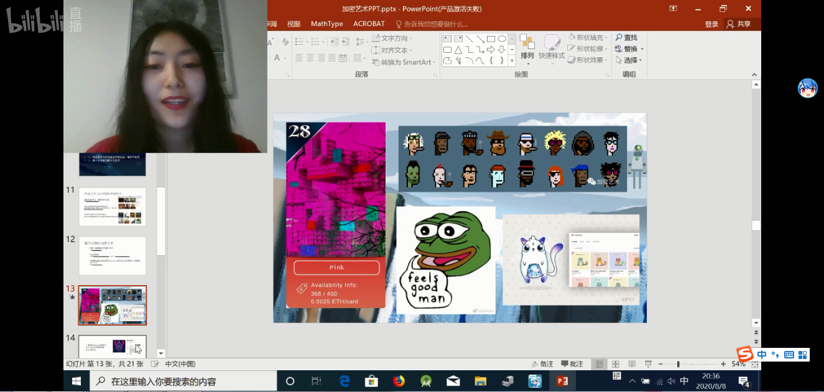The image size is (824, 392).
Task: Select the triangle shape
Action: click(458, 50)
